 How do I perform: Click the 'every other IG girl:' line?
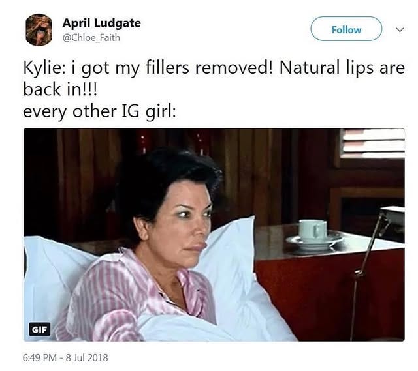pos(99,111)
